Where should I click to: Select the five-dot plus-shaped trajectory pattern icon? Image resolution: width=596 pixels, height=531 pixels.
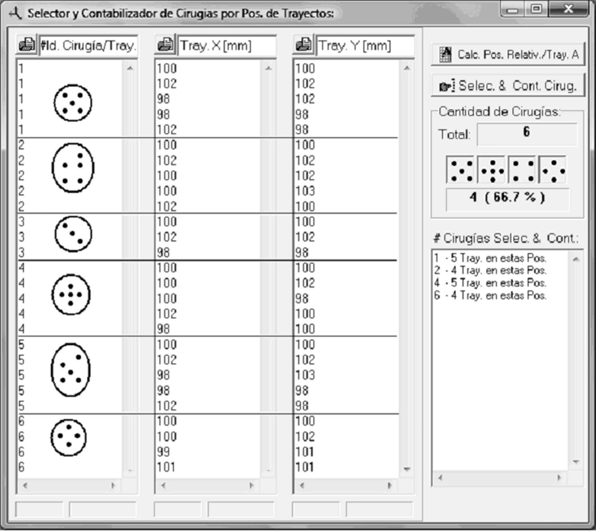point(492,170)
